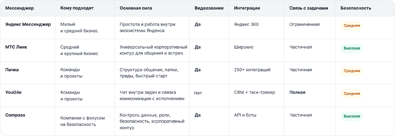Select the Яндекс 360 integrations cell
Screen dimensions: 395x136
click(x=246, y=24)
